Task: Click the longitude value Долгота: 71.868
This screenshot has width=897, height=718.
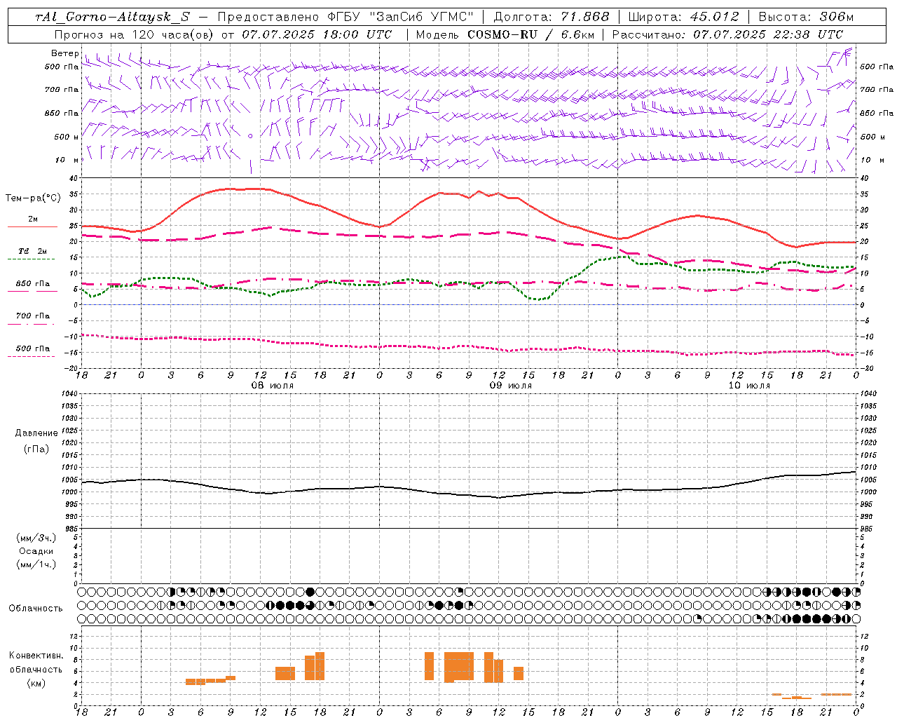Action: pos(552,17)
